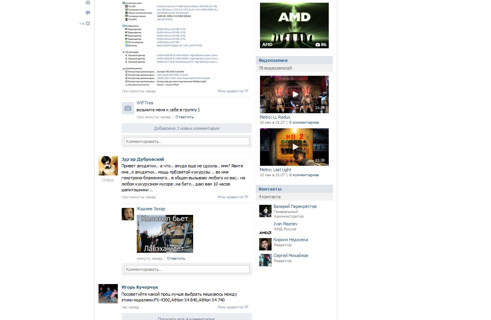Click Wtf Trea's camera placeholder avatar
491x320 pixels.
click(x=128, y=108)
